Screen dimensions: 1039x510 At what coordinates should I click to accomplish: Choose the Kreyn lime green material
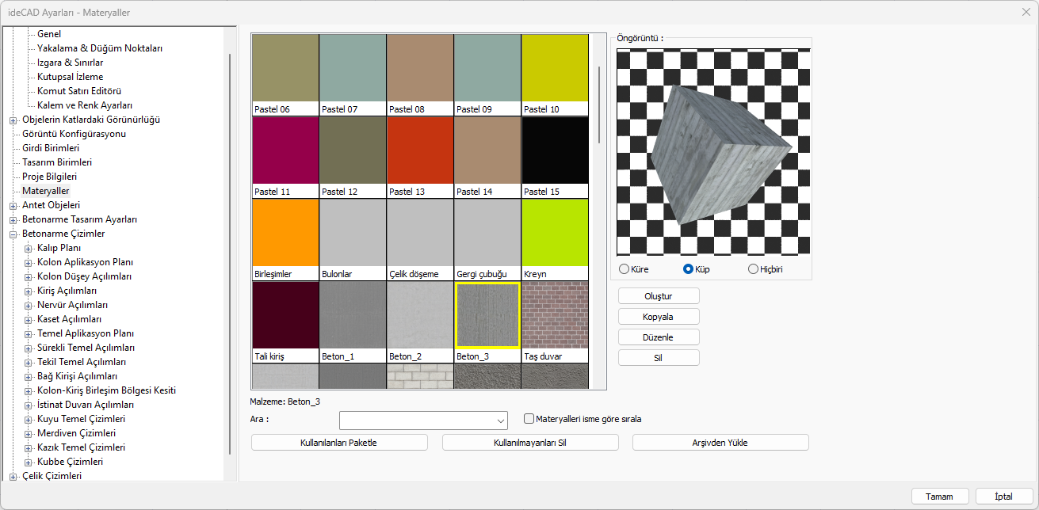coord(555,233)
